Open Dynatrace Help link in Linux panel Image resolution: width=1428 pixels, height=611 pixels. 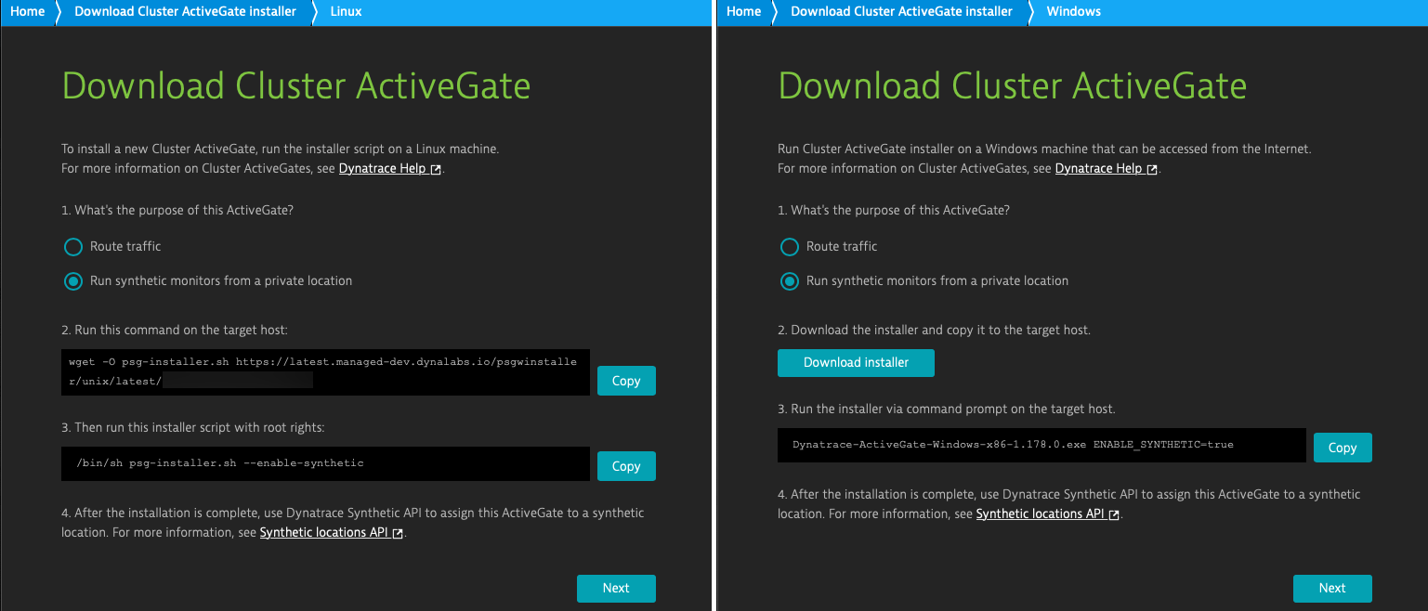point(389,169)
